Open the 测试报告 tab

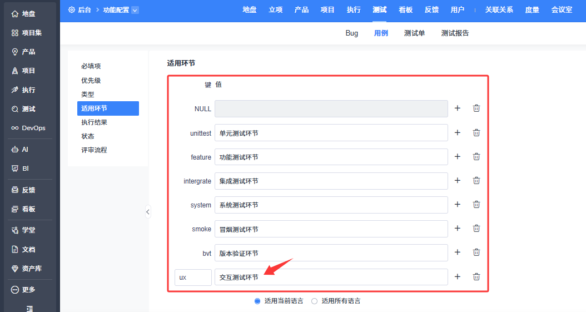(x=455, y=33)
